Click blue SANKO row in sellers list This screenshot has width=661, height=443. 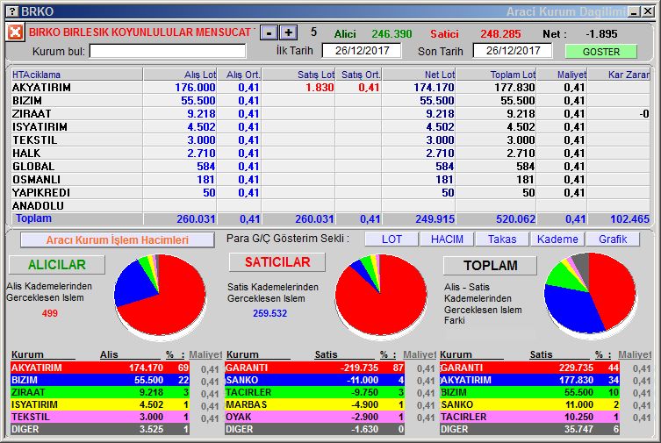pyautogui.click(x=314, y=380)
